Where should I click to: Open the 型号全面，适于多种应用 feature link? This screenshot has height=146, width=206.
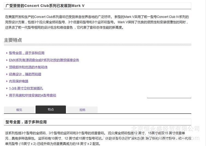click(26, 53)
